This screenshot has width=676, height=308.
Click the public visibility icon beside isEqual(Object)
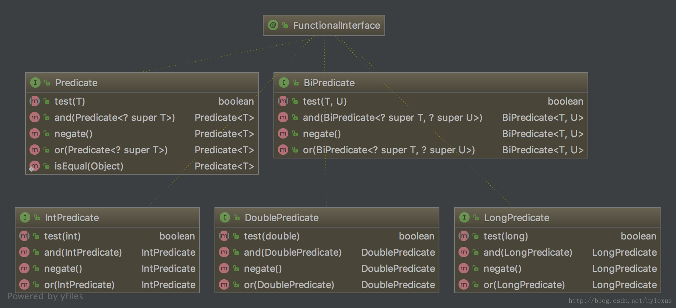pos(46,166)
